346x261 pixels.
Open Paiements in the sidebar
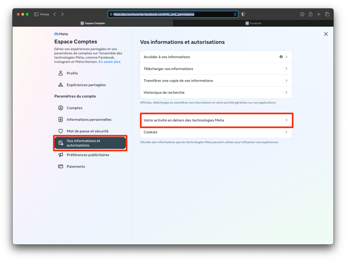tap(90, 166)
